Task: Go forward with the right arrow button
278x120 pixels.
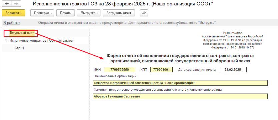Action: [x=16, y=4]
